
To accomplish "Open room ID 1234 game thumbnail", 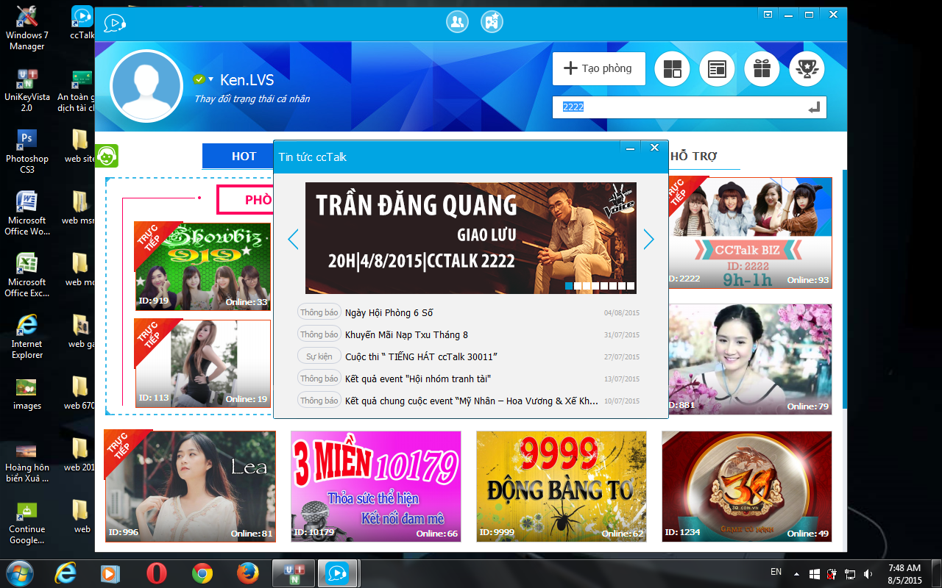I will (747, 487).
